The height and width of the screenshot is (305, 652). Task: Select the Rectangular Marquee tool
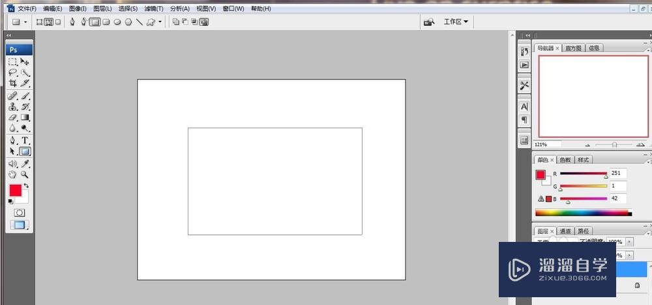[13, 62]
